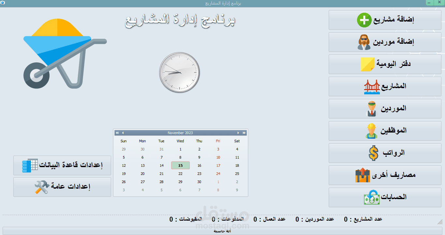Click the green plus icon for إضافة مشاريع

point(365,20)
